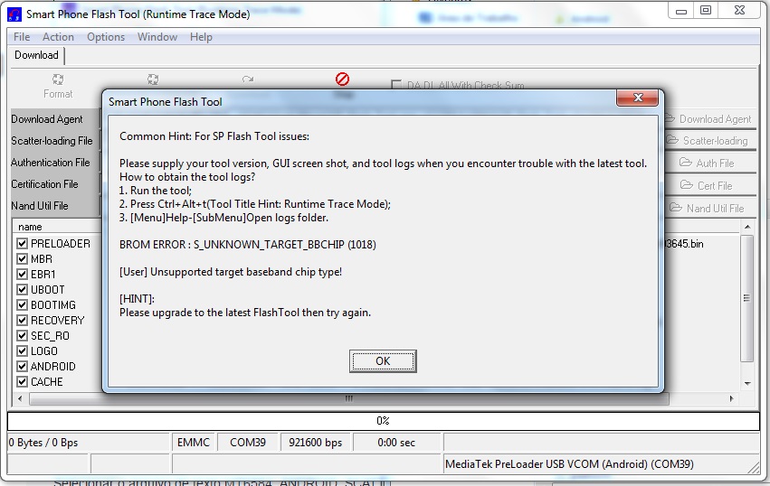Click the vertical scrollbar thumb
This screenshot has height=486, width=770.
coord(746,298)
